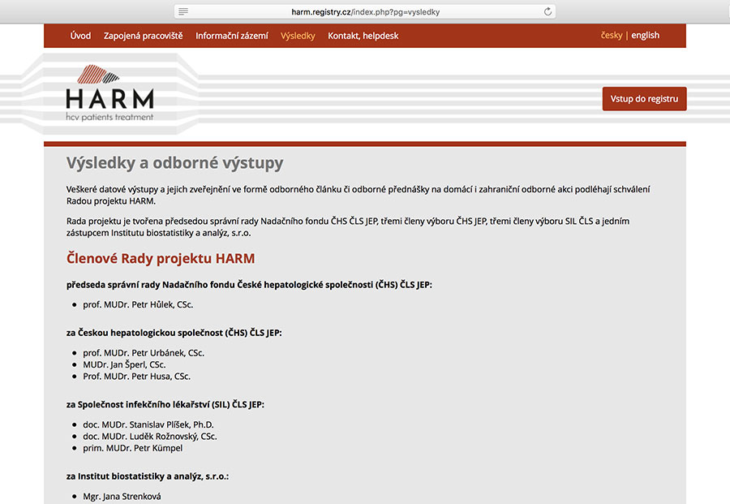Reload the page with the refresh icon
This screenshot has width=730, height=504.
click(547, 12)
